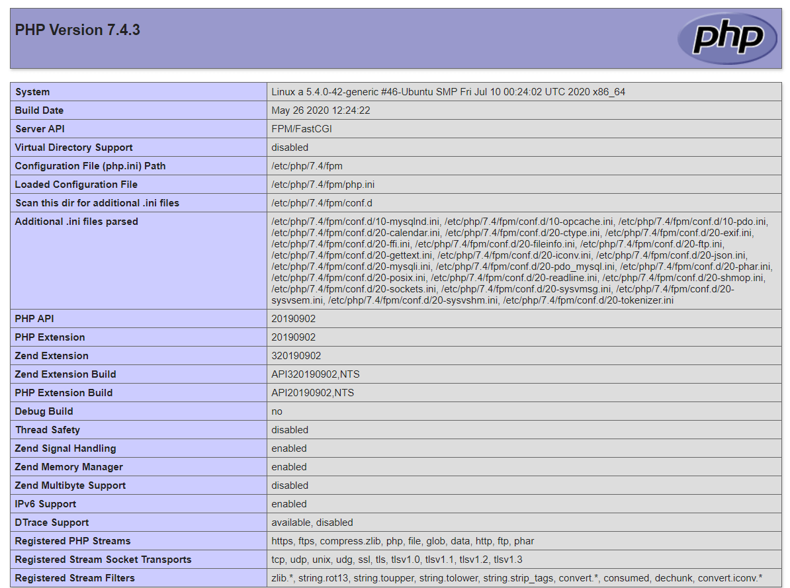Click the 'Registered Stream Filters' label
Screen dimensions: 790x588
pos(75,579)
